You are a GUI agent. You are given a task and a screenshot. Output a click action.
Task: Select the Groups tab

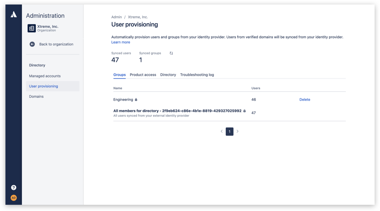tap(119, 75)
